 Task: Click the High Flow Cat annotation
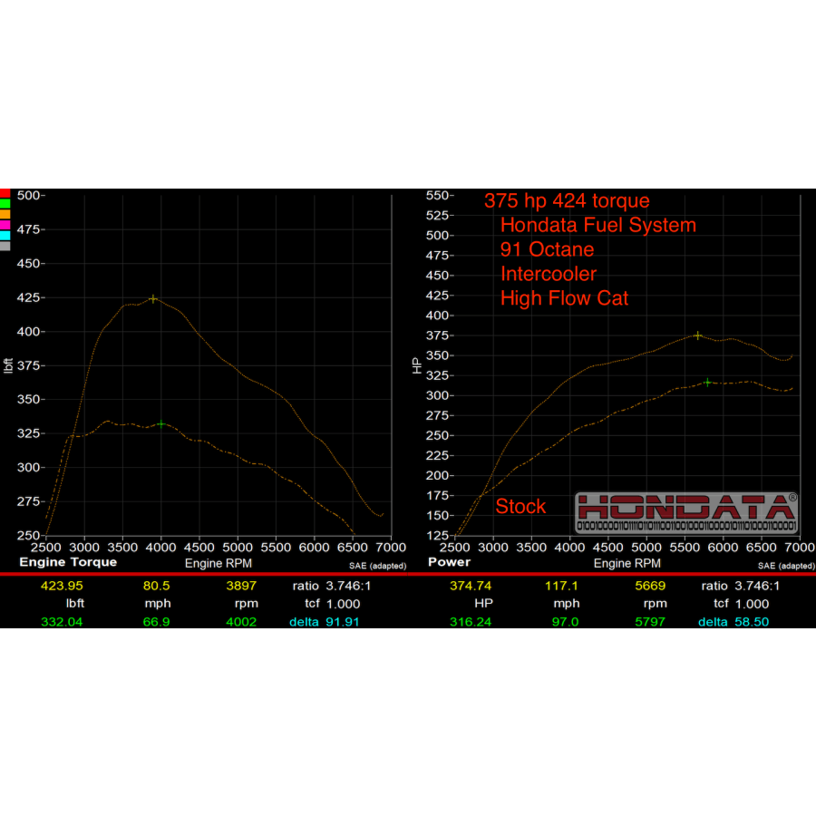[x=564, y=298]
